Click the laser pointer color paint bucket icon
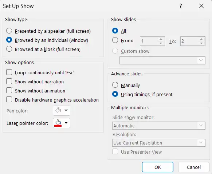The height and width of the screenshot is (174, 212). click(58, 123)
